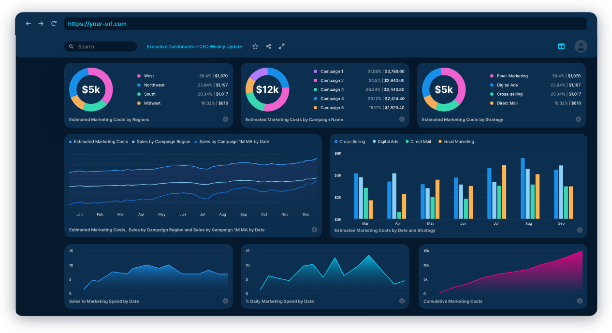Click Estimated Marketing Costs by Campaign Name title
This screenshot has height=333, width=612.
click(294, 119)
